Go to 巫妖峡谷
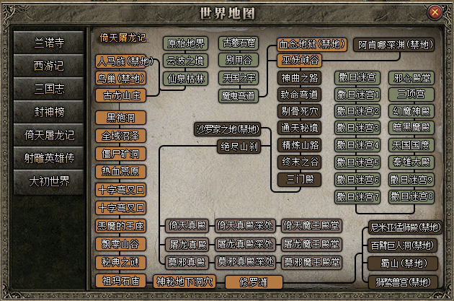The width and height of the screenshot is (454, 301). 299,61
